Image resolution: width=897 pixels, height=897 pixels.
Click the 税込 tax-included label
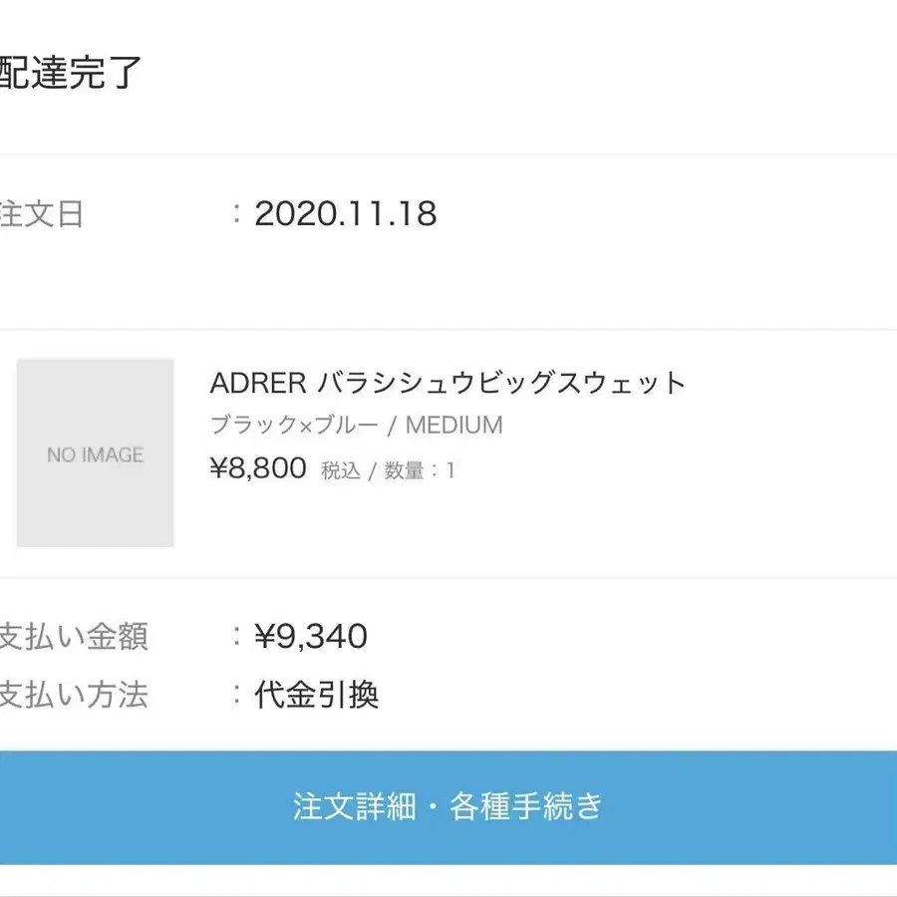[x=341, y=471]
